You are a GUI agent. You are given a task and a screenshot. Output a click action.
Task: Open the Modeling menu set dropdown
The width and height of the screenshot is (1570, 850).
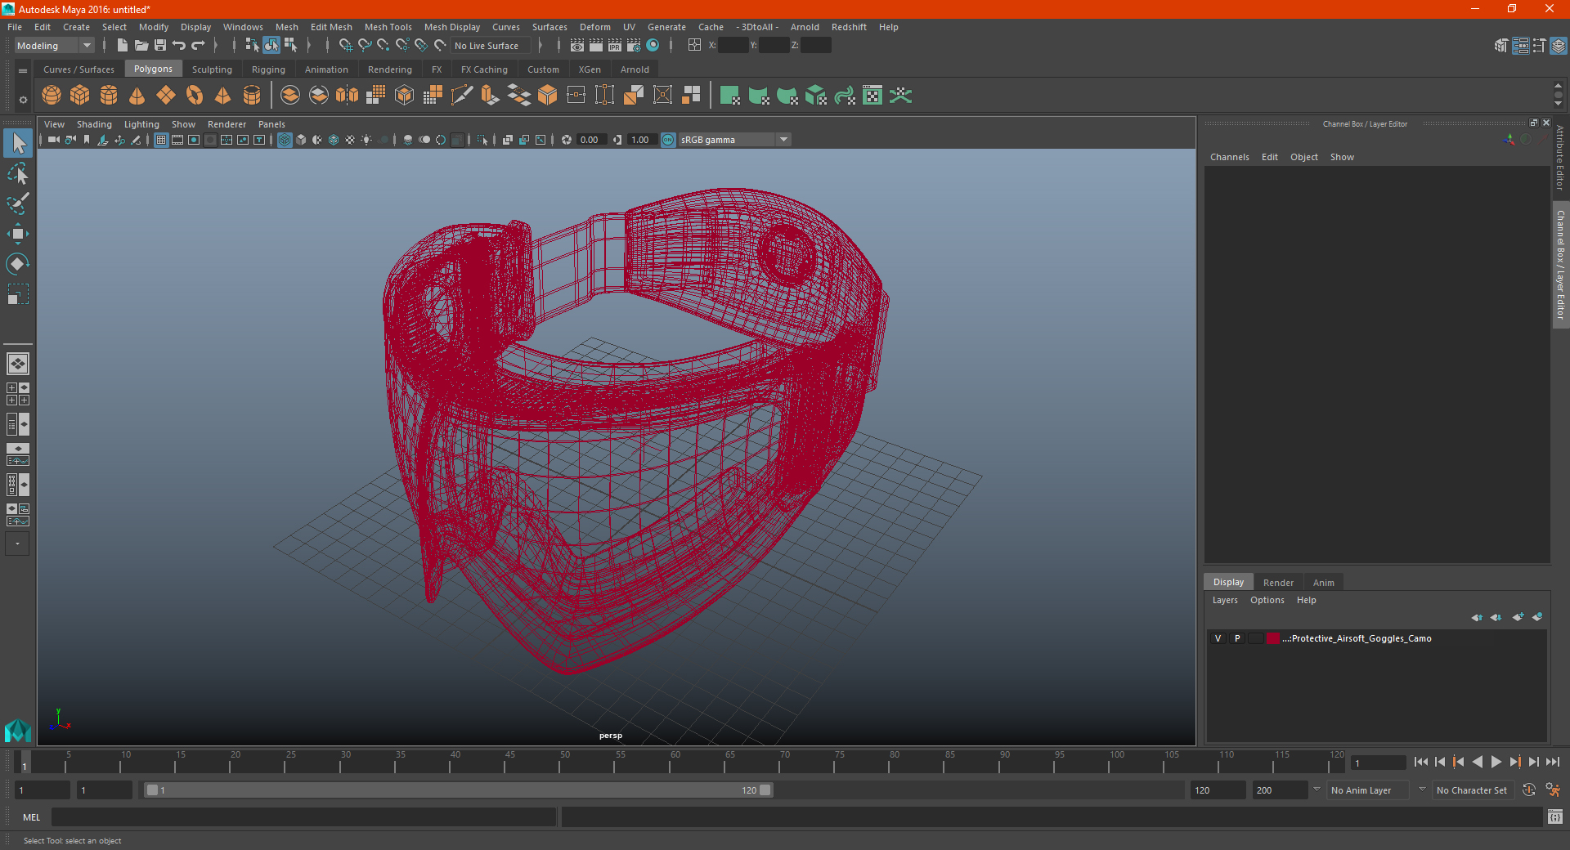[x=54, y=46]
